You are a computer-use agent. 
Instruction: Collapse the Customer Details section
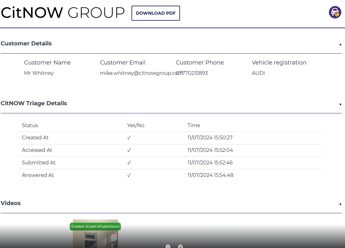[340, 45]
